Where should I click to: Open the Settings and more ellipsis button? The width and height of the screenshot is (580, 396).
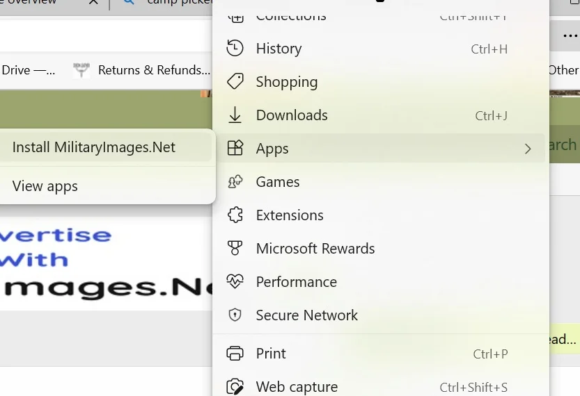[570, 36]
